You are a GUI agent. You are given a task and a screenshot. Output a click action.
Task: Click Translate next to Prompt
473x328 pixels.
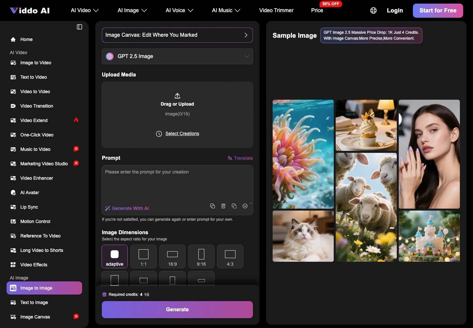[240, 158]
